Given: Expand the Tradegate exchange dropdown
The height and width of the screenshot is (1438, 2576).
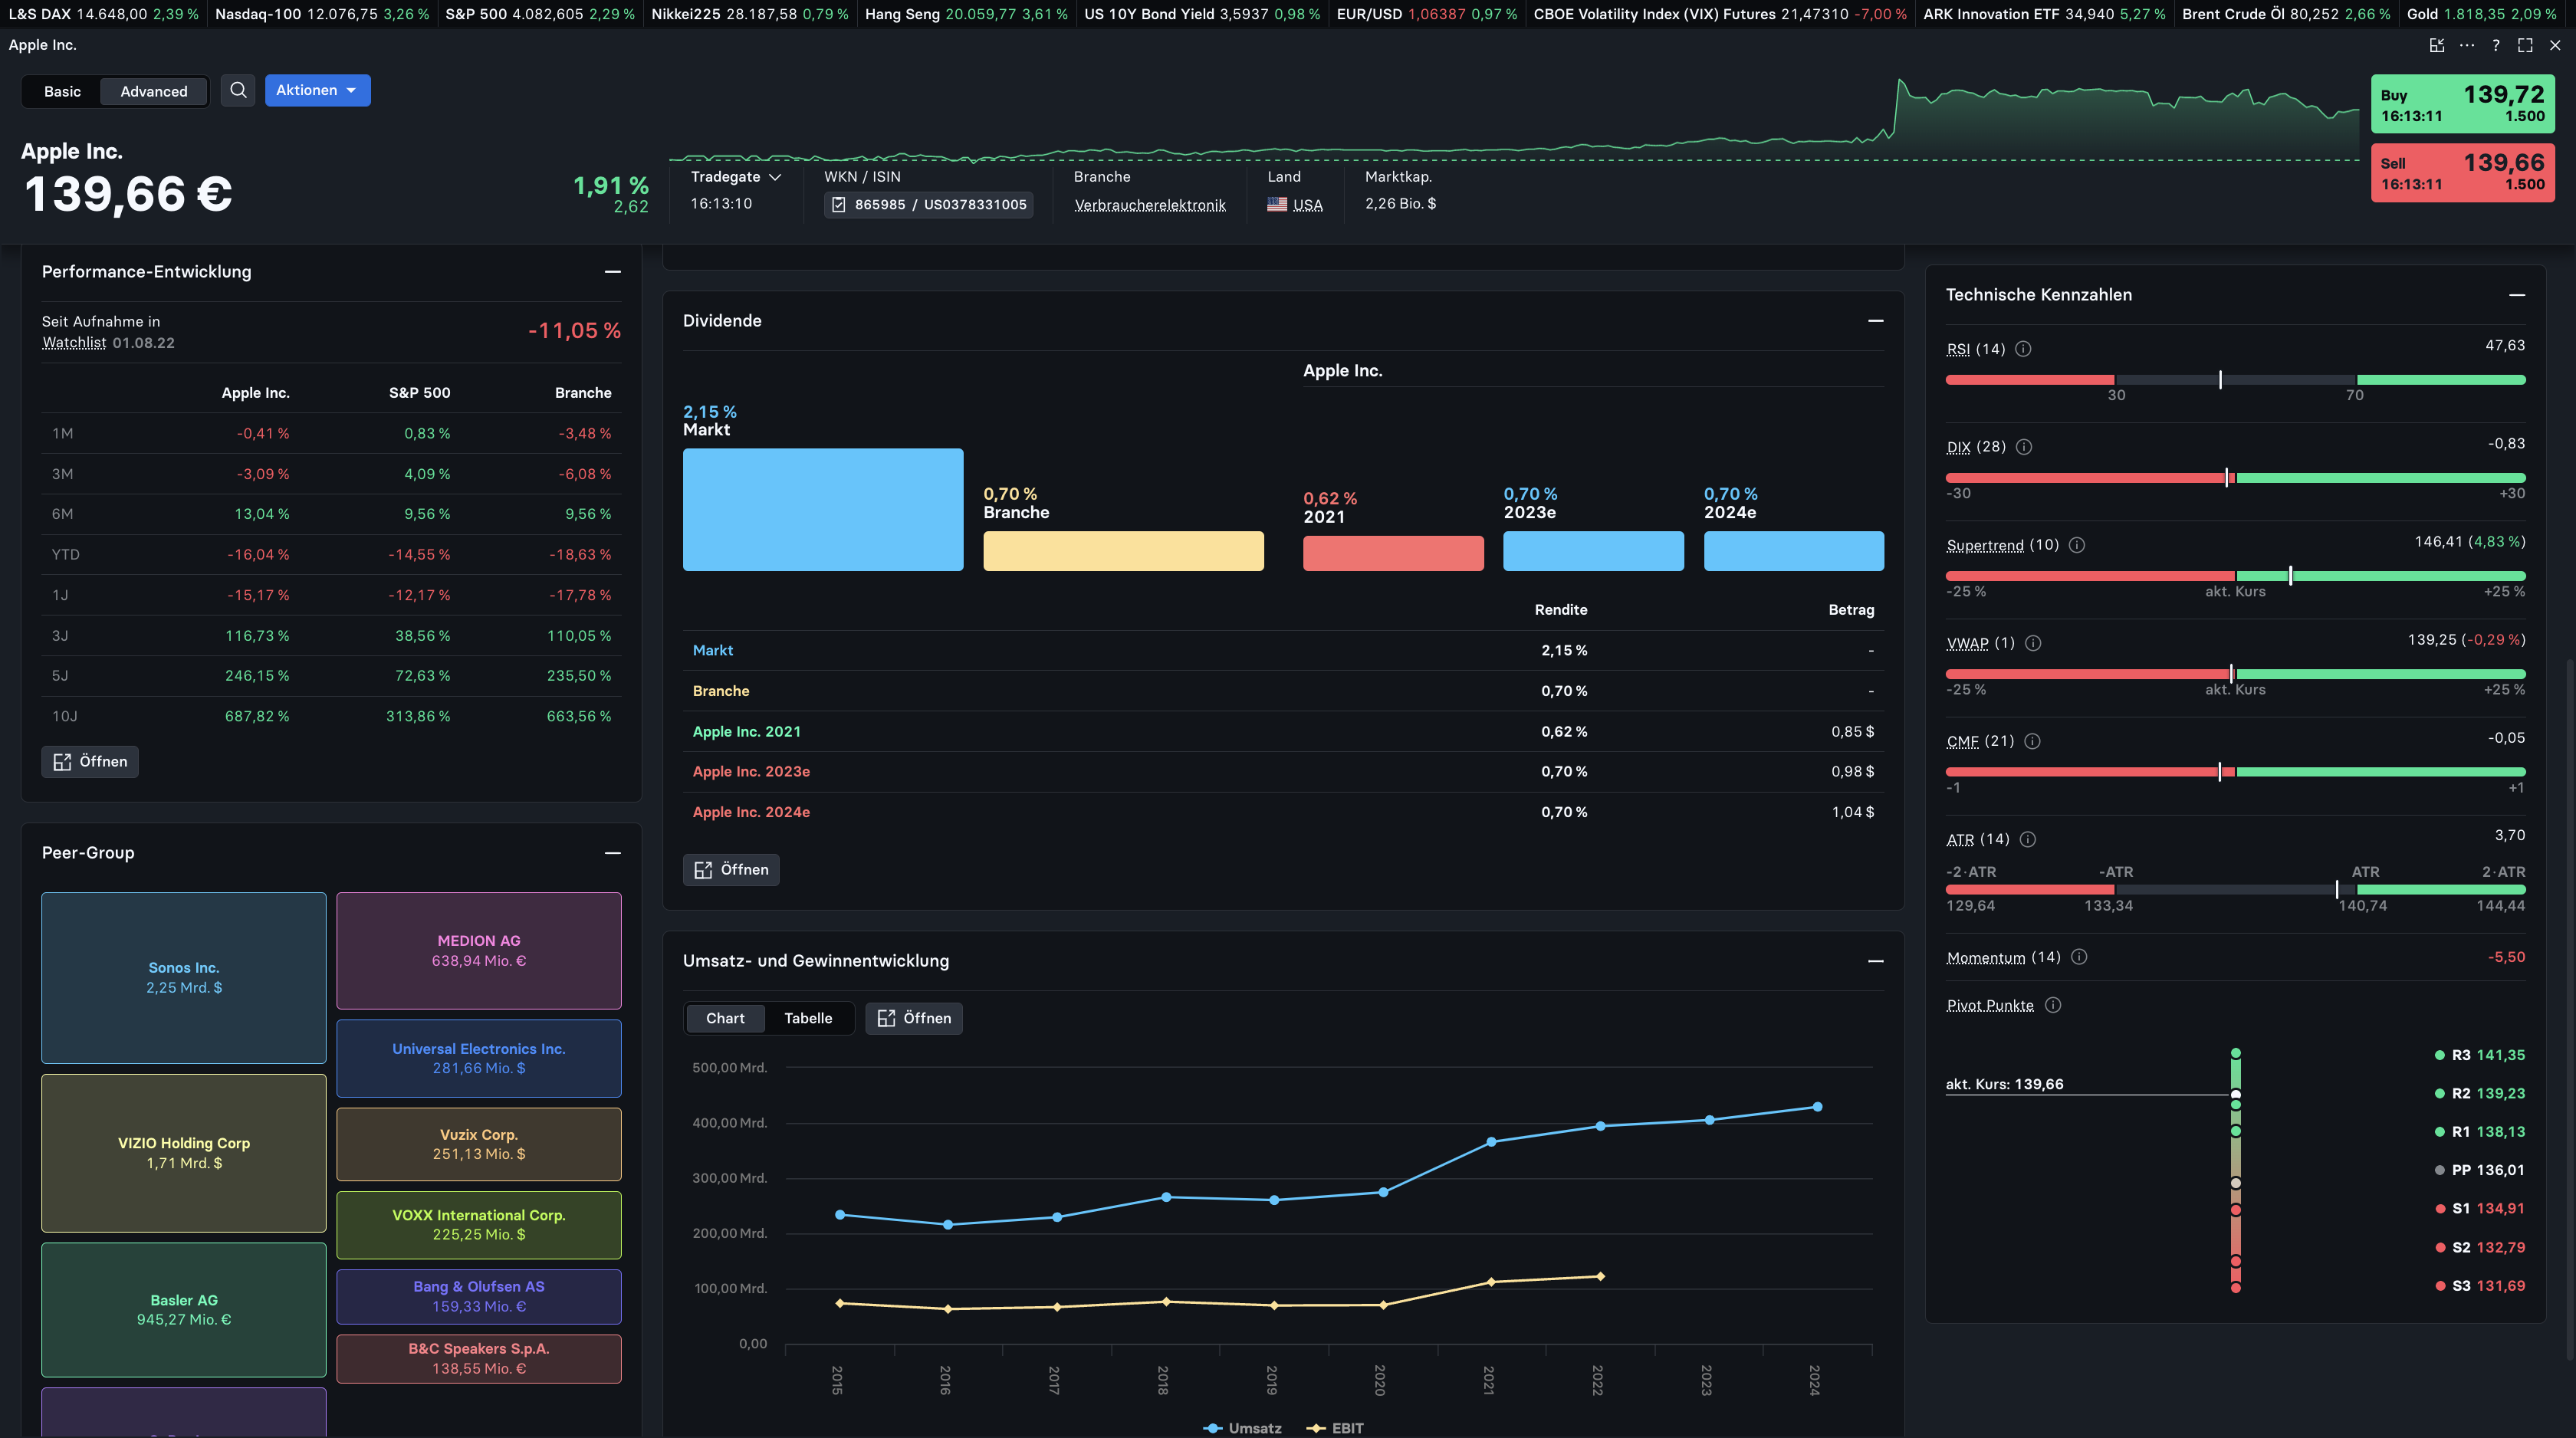Looking at the screenshot, I should point(736,177).
